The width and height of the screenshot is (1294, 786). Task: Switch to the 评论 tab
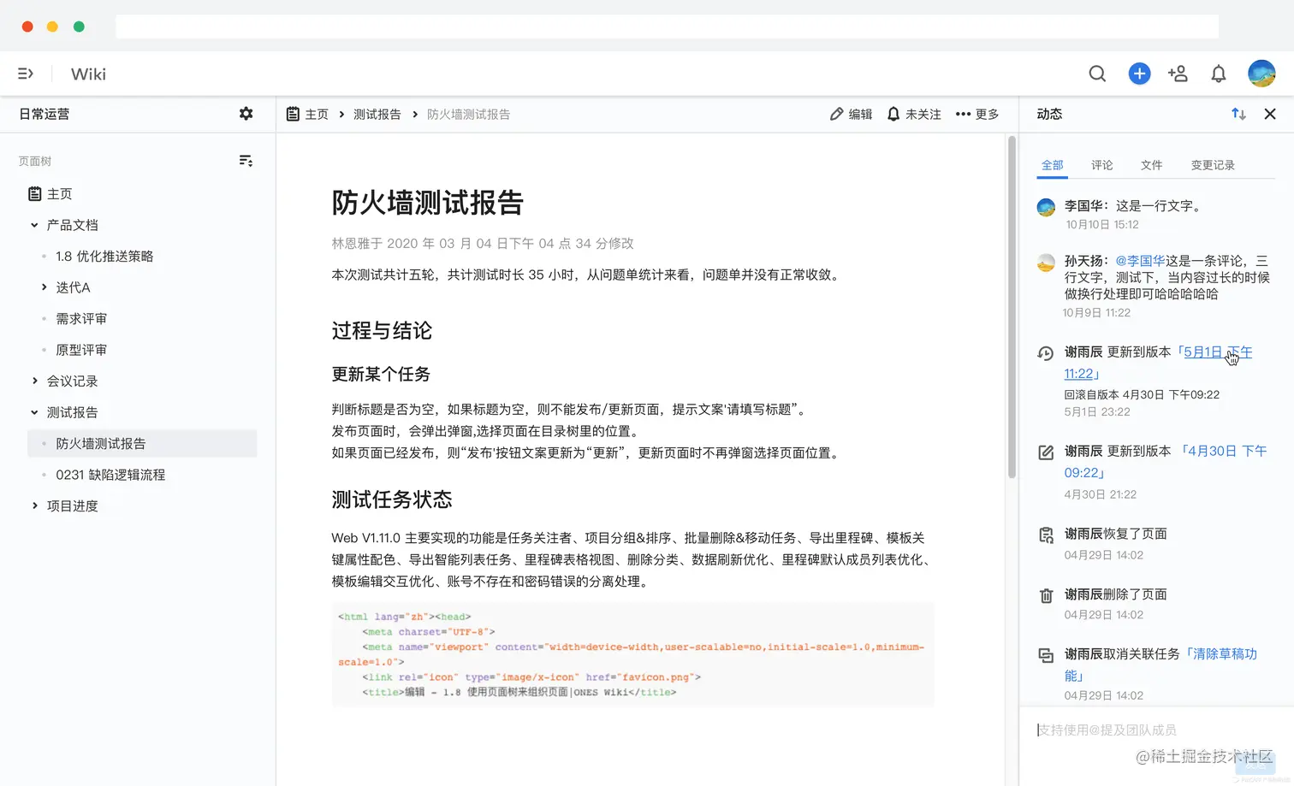click(x=1101, y=165)
